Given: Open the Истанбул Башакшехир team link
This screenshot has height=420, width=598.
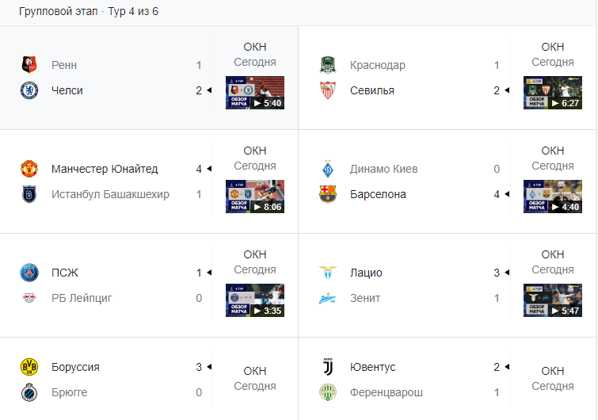Looking at the screenshot, I should point(110,194).
